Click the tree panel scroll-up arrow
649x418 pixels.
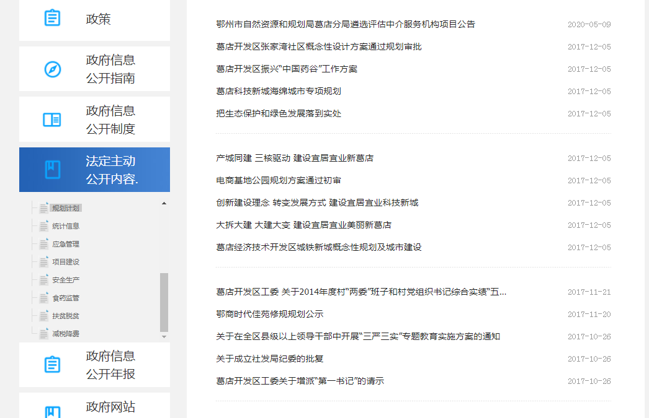click(x=164, y=203)
